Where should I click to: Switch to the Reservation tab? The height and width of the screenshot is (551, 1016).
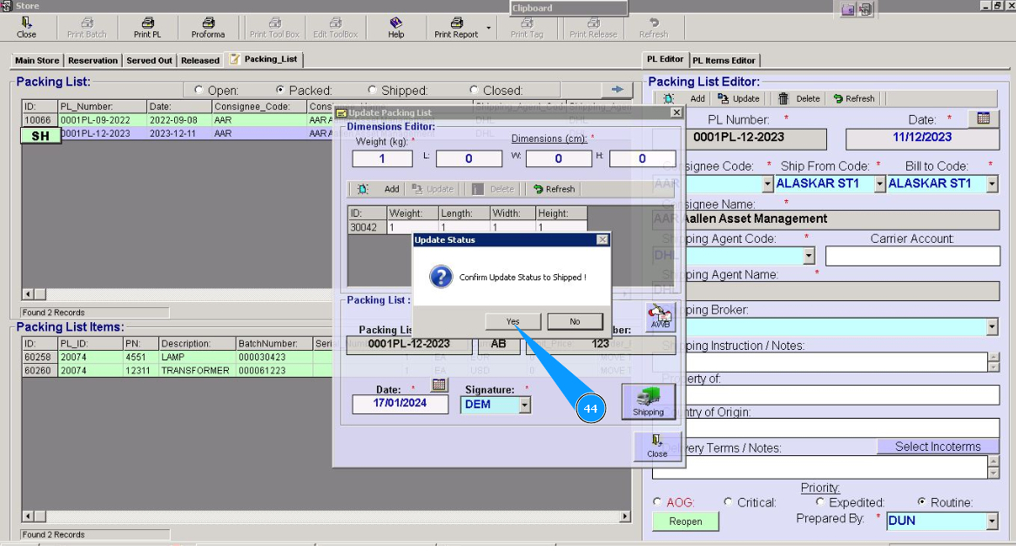click(x=92, y=60)
